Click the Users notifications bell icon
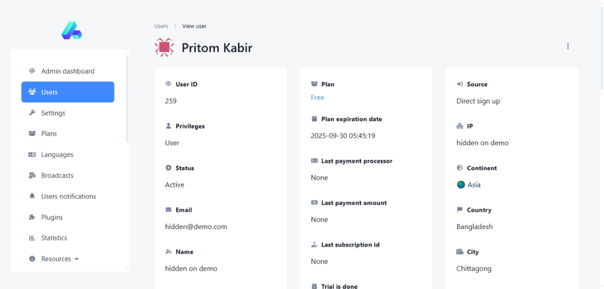The width and height of the screenshot is (604, 289). [32, 196]
